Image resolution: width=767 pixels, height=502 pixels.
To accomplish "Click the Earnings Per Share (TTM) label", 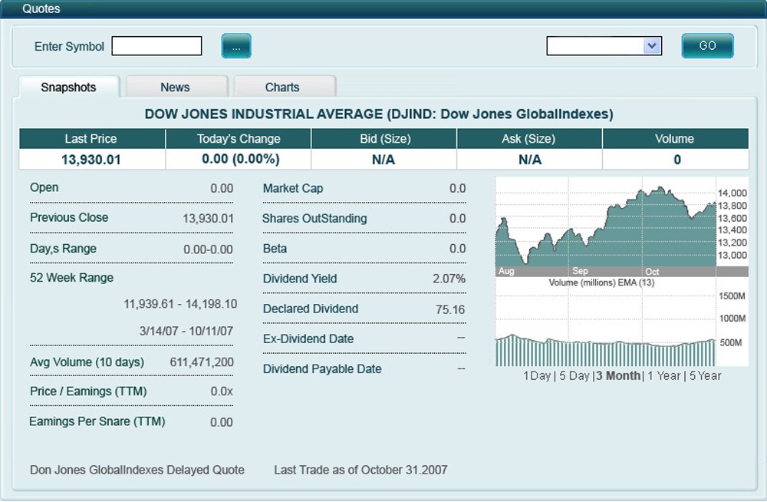I will click(97, 421).
